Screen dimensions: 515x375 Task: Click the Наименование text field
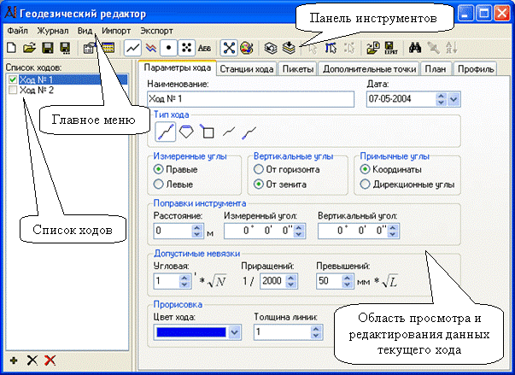pyautogui.click(x=250, y=100)
